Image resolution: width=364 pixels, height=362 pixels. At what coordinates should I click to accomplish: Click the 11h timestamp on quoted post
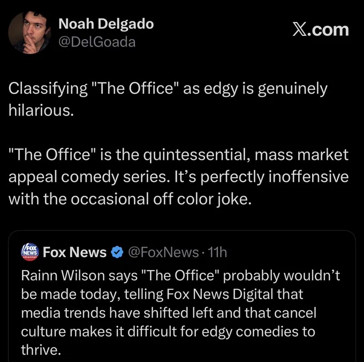(217, 252)
